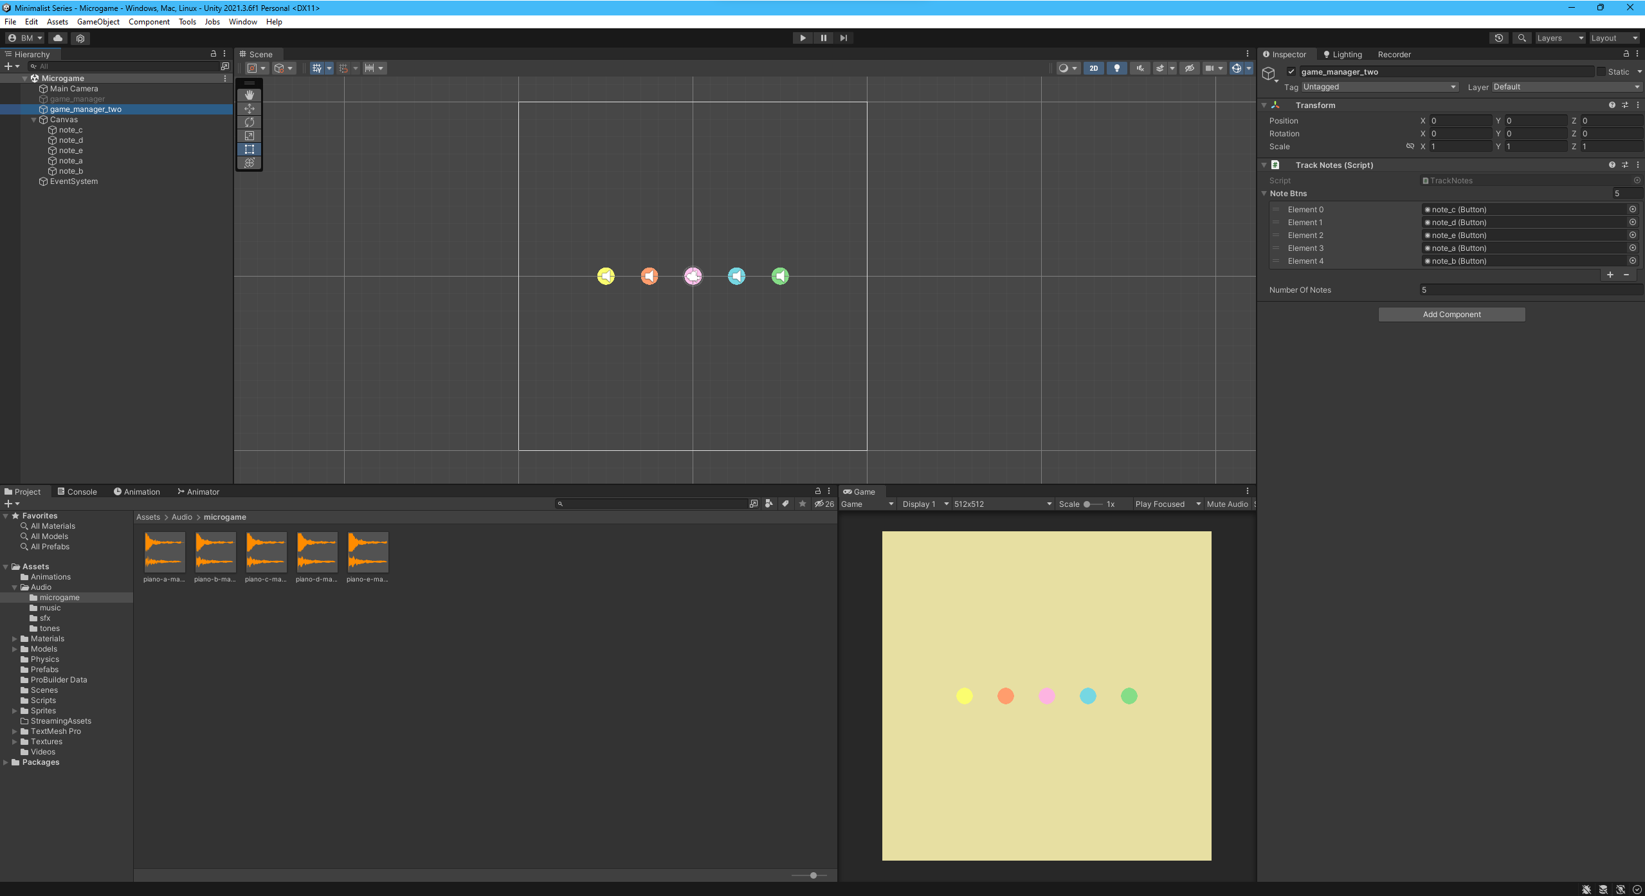Select the Scale tool
This screenshot has width=1645, height=896.
[250, 136]
